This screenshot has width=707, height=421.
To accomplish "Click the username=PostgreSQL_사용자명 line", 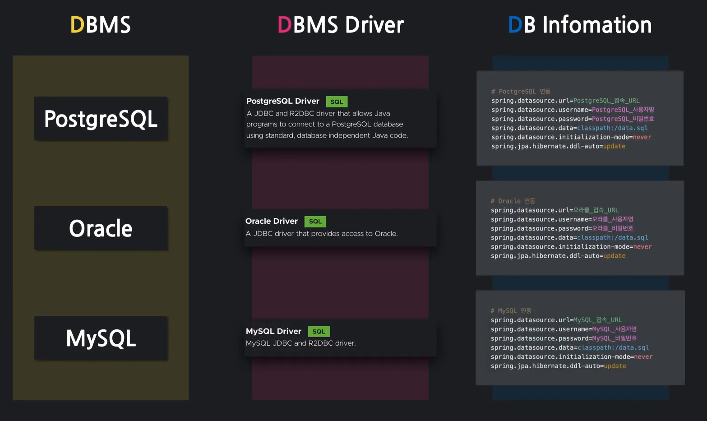I will point(573,110).
